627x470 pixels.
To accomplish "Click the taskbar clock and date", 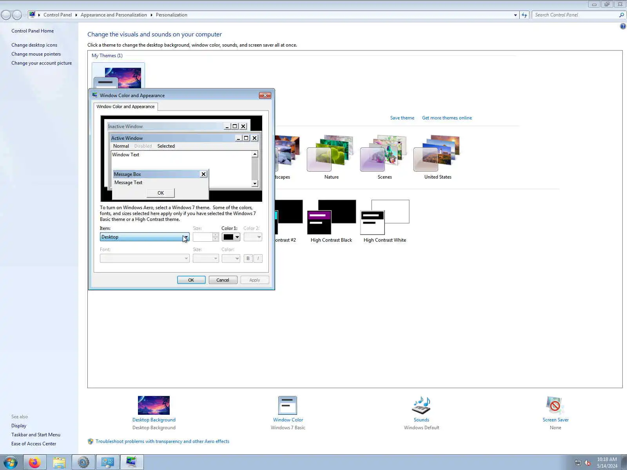I will point(607,463).
